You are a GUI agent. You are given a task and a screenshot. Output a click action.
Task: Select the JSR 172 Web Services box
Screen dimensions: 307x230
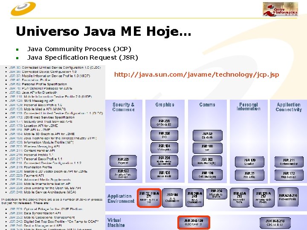click(x=289, y=175)
